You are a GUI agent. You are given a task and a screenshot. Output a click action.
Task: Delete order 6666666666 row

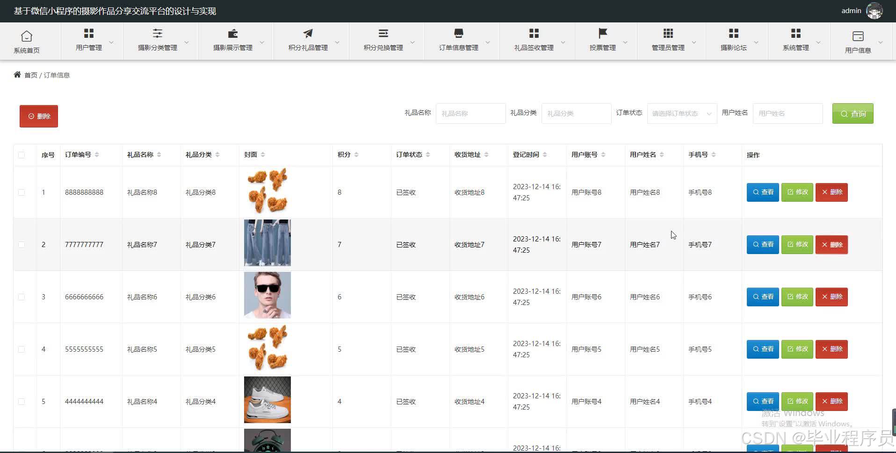coord(831,297)
